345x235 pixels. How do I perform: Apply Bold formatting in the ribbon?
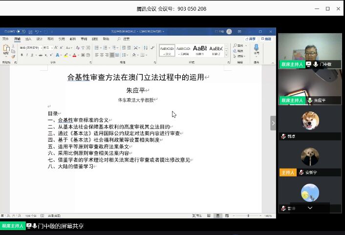tap(22, 55)
